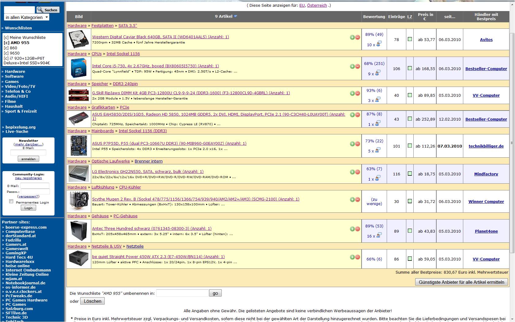Tick LZ checkbox for Intel Core i5-750
Image resolution: width=515 pixels, height=322 pixels.
click(410, 68)
